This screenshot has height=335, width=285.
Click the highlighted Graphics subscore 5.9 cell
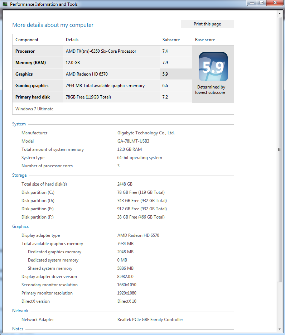(x=175, y=74)
